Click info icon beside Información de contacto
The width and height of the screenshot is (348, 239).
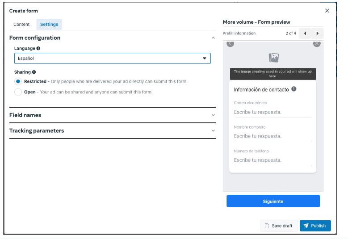pyautogui.click(x=294, y=89)
